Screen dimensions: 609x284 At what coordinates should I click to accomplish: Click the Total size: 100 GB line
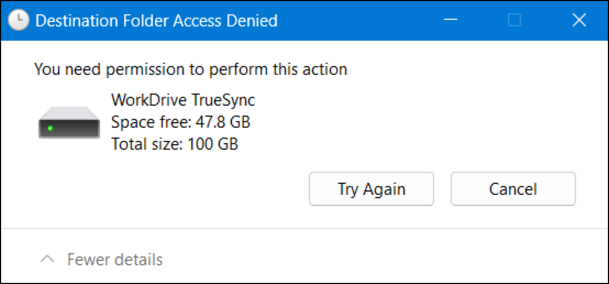[x=174, y=144]
